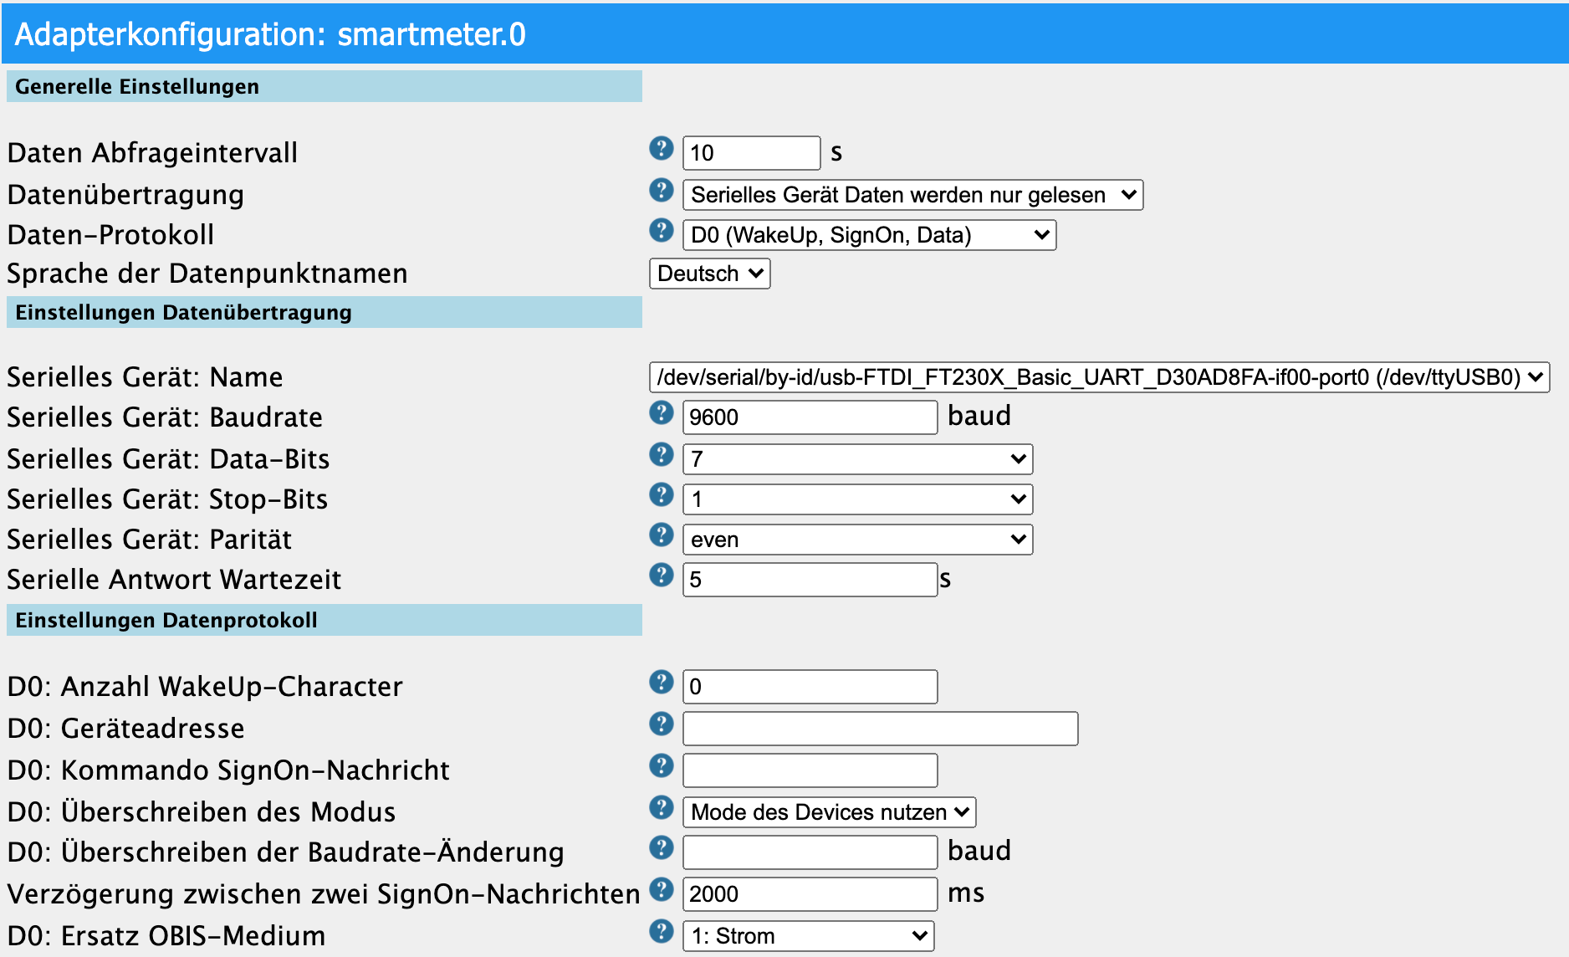The image size is (1569, 957).
Task: Open the OBIS-Medium dropdown showing 1: Strom
Action: click(x=808, y=936)
